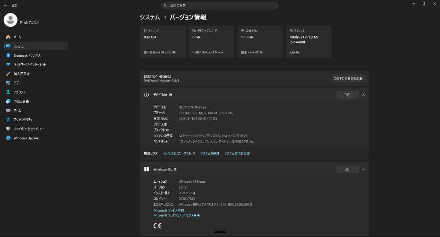440x237 pixels.
Task: Copy the デバイスの仕様 details
Action: pos(348,95)
